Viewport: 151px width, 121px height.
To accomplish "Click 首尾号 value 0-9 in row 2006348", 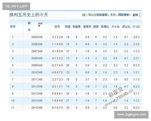I will [87, 44].
